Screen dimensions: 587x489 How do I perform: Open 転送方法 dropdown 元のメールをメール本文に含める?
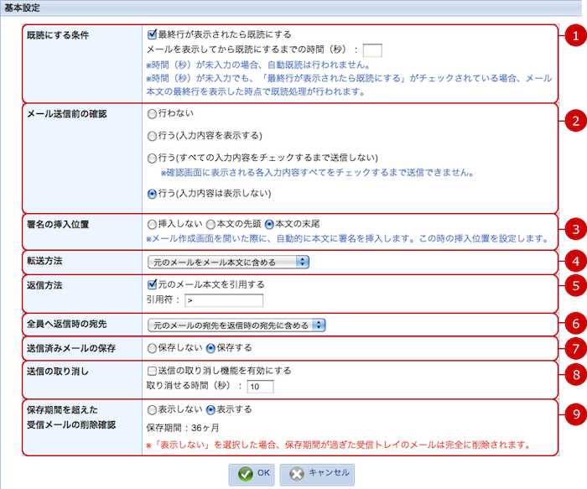pos(228,262)
